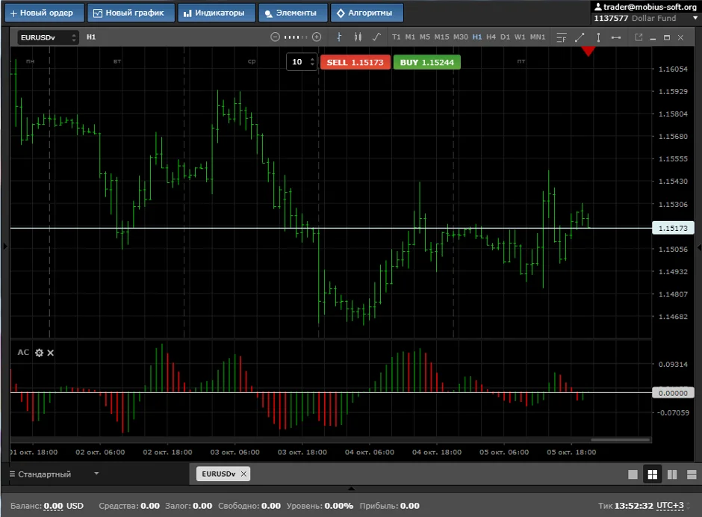
Task: Select single chart layout
Action: tap(633, 474)
